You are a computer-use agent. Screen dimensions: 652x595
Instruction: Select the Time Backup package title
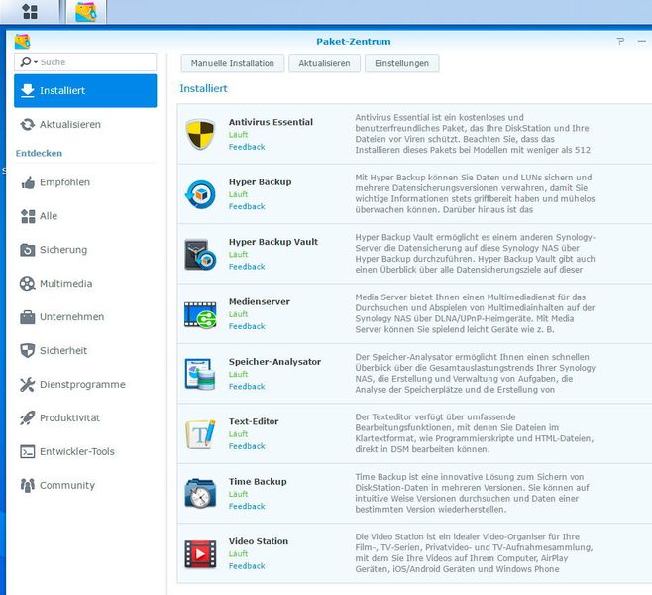(x=258, y=481)
